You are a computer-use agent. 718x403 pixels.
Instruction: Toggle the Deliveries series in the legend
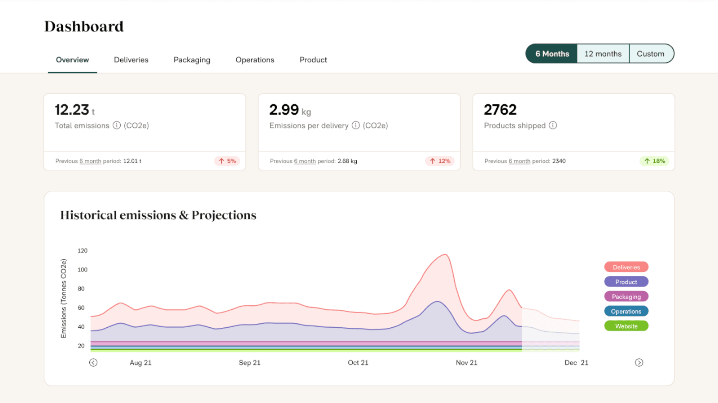(x=626, y=266)
